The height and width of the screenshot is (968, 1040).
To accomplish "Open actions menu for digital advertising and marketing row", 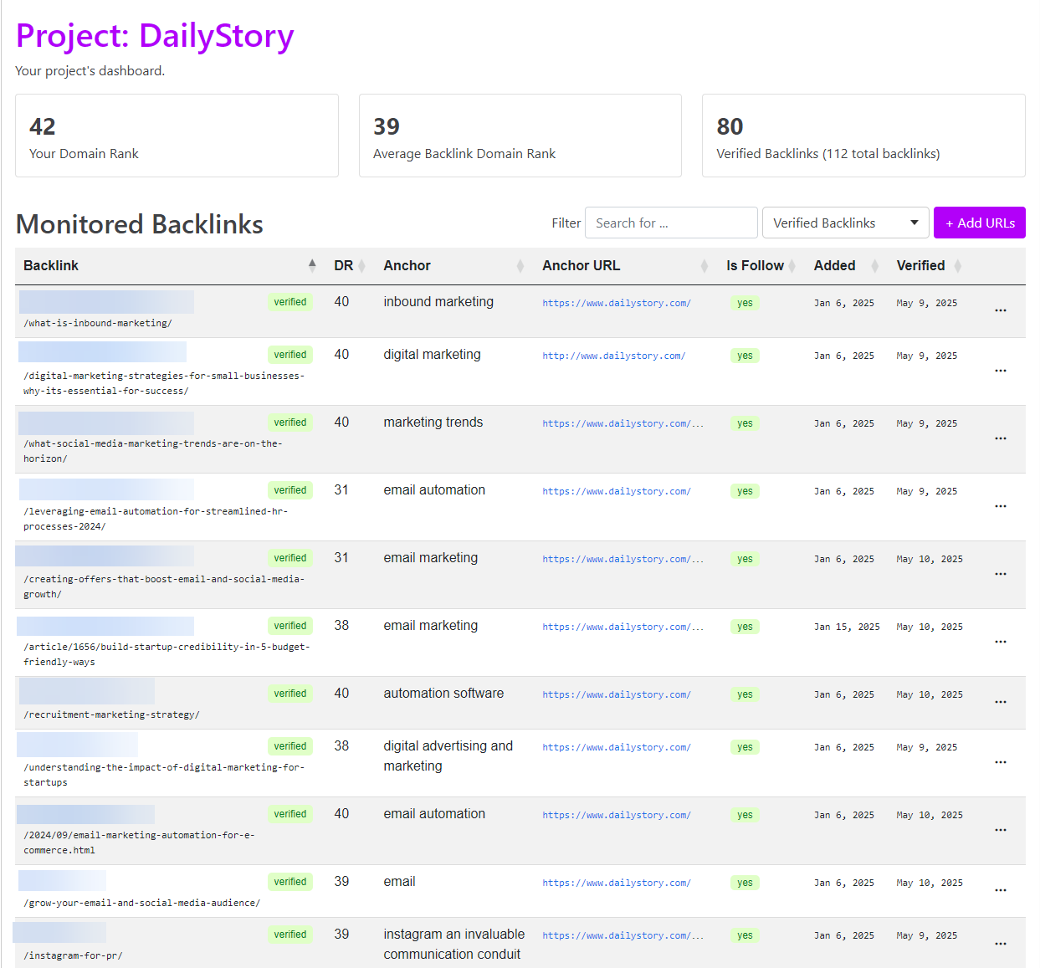I will tap(1000, 762).
